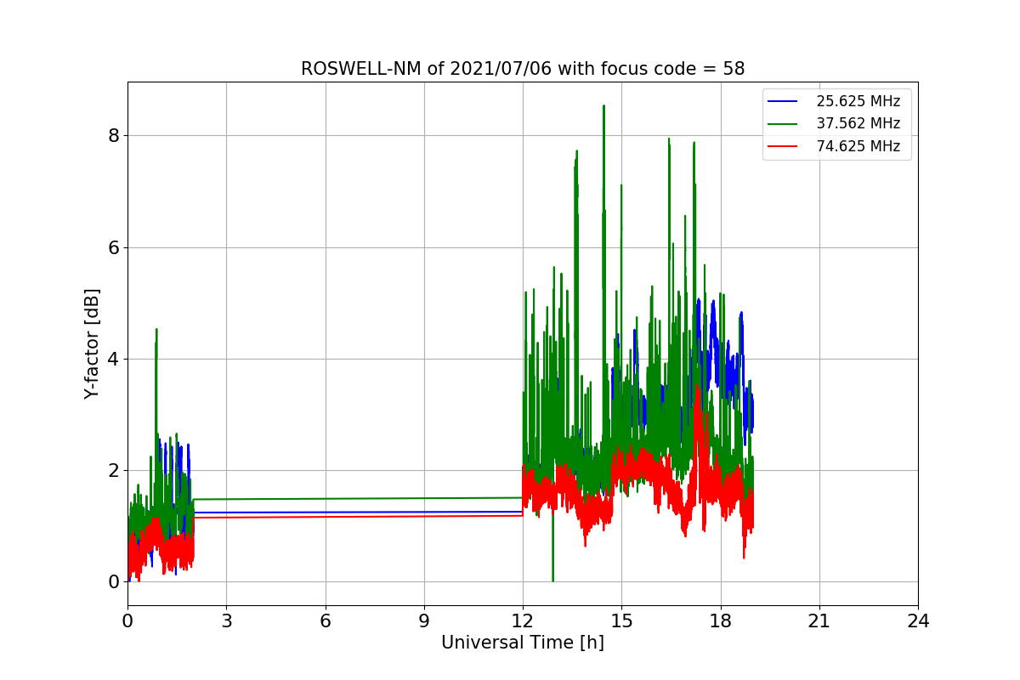Click the Universal Time [h] axis label
Image resolution: width=1020 pixels, height=680 pixels.
[x=523, y=643]
